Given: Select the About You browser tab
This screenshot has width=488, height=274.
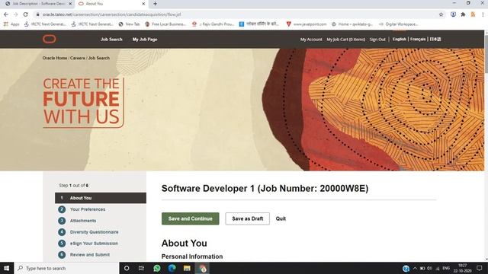Looking at the screenshot, I should click(x=111, y=4).
